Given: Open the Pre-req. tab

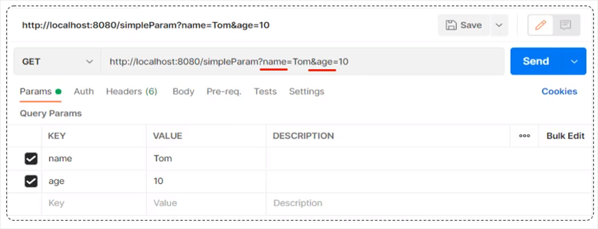Looking at the screenshot, I should click(224, 91).
